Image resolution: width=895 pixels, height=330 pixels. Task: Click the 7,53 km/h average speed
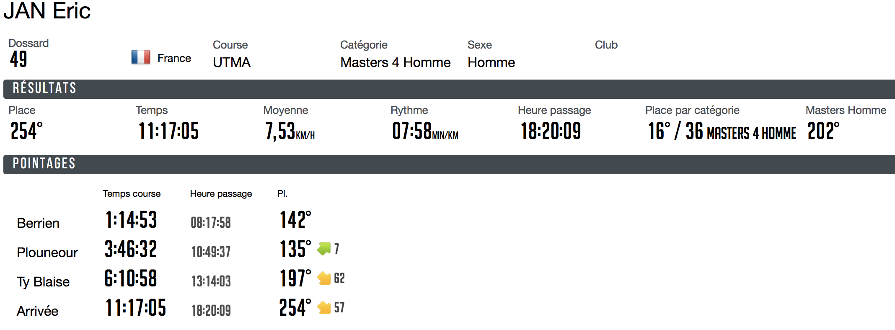[x=290, y=131]
